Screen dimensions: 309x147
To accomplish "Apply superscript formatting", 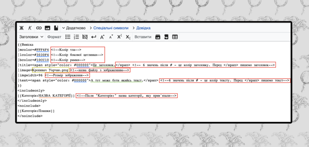I will pyautogui.click(x=120, y=37).
